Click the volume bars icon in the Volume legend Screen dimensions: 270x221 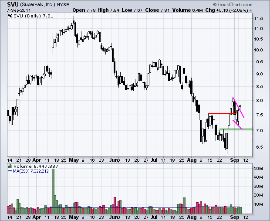tap(10, 166)
